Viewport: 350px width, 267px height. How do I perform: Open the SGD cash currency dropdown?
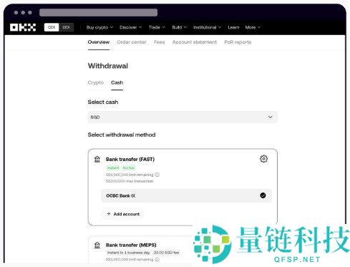pos(183,117)
